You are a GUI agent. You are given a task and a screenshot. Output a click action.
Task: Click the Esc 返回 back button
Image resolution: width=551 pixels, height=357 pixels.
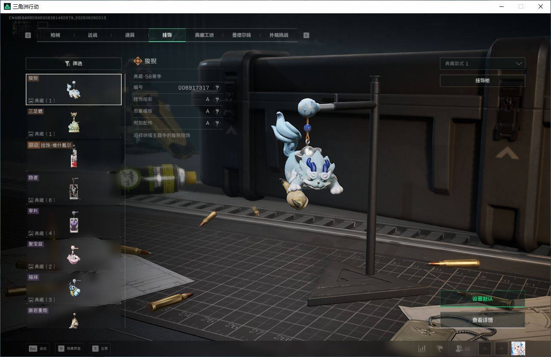[x=38, y=349]
